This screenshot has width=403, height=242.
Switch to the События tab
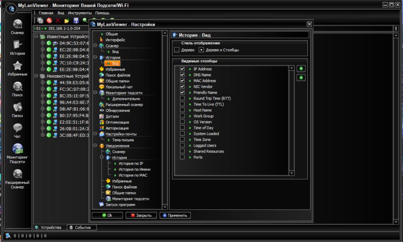[x=80, y=228]
